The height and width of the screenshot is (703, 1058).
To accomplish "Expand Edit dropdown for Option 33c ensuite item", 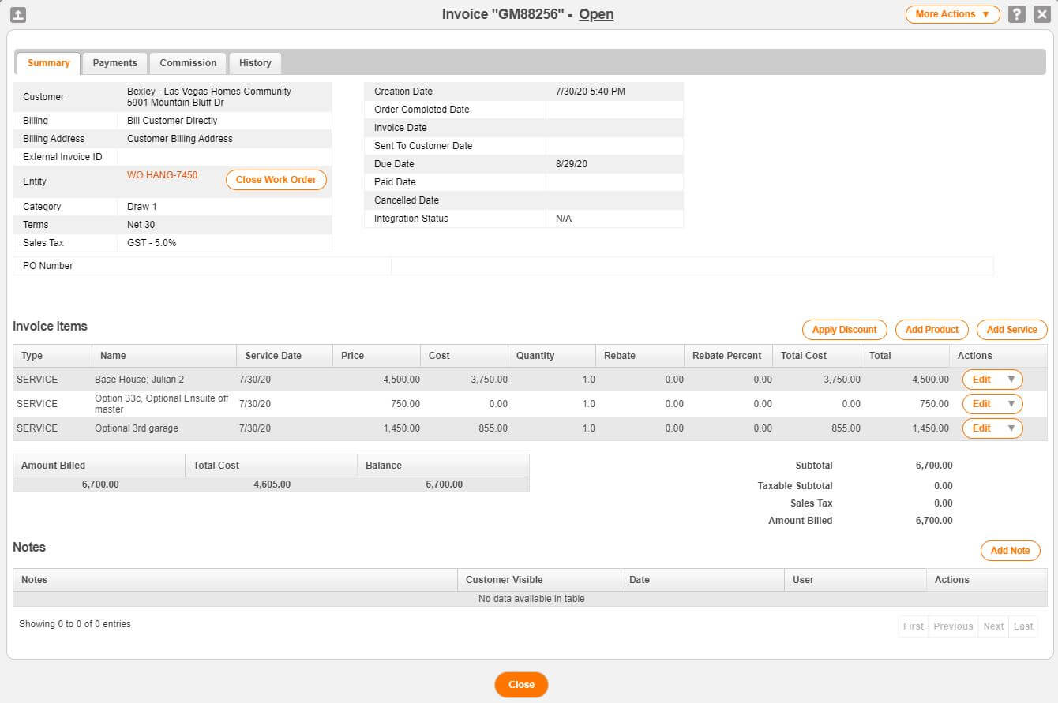I will [x=1011, y=403].
